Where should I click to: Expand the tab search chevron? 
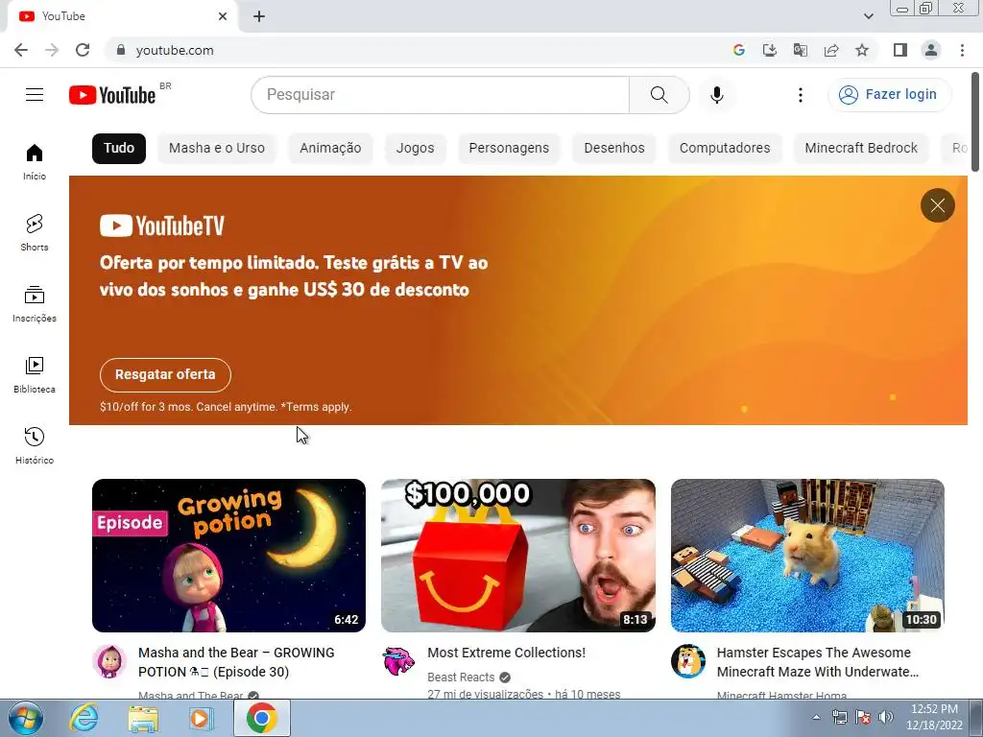point(868,16)
